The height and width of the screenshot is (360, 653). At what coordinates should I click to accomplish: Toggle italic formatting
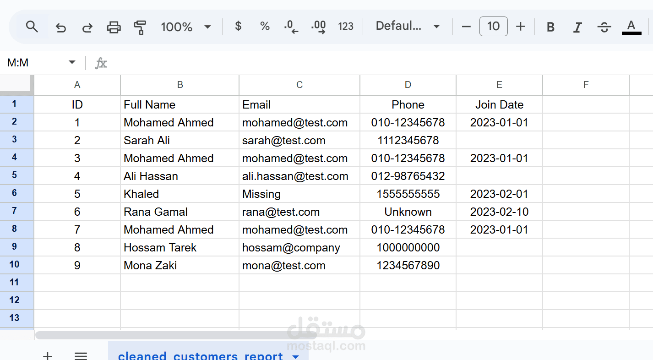pyautogui.click(x=577, y=27)
